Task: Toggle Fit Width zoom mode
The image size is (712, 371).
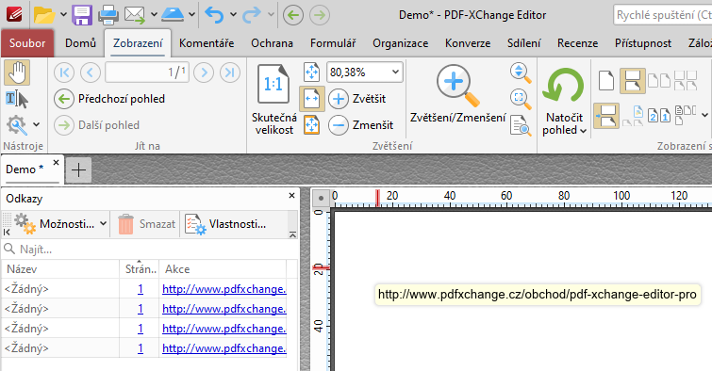Action: [311, 99]
